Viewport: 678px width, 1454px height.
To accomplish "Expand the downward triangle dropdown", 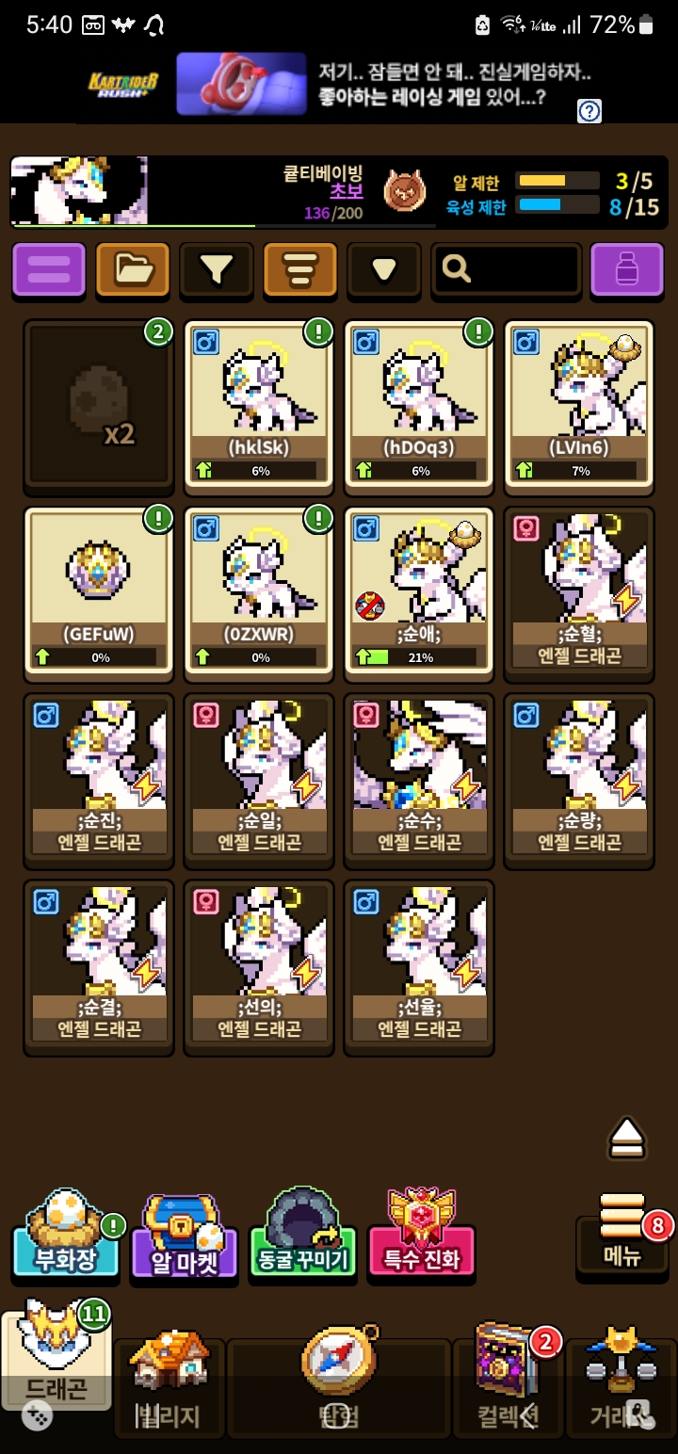I will pyautogui.click(x=383, y=270).
